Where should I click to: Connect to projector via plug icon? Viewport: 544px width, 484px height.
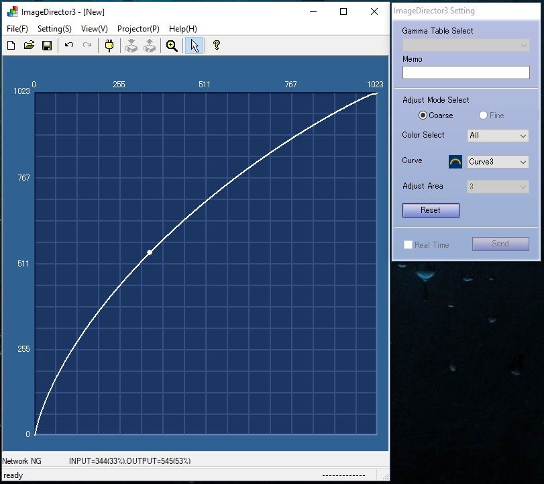[109, 46]
